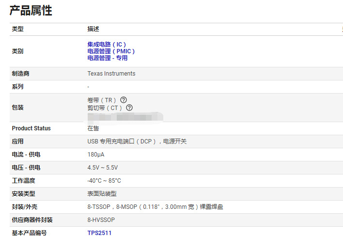Select the 8-TSSOP, 8-MSOP package value
This screenshot has height=236, width=343.
156,207
